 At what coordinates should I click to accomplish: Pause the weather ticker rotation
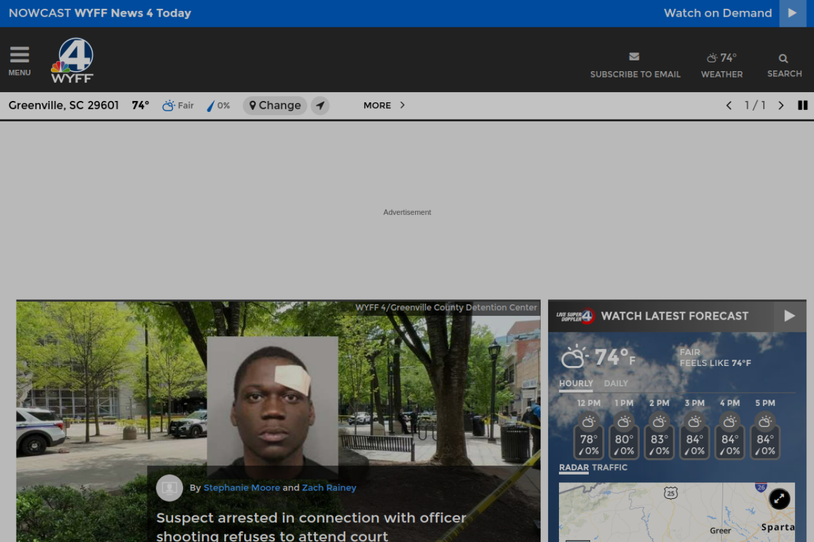[x=803, y=105]
